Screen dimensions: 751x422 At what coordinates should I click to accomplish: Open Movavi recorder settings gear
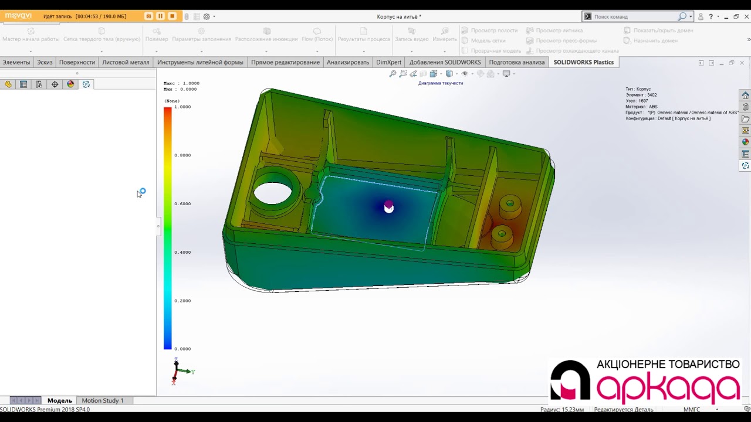207,16
